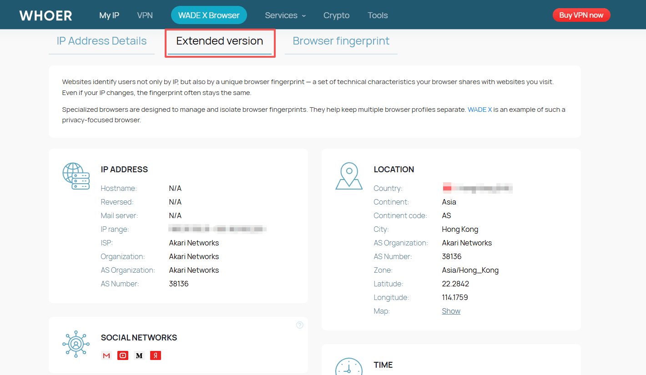Click the Location map pin icon
This screenshot has height=375, width=646.
(x=349, y=176)
